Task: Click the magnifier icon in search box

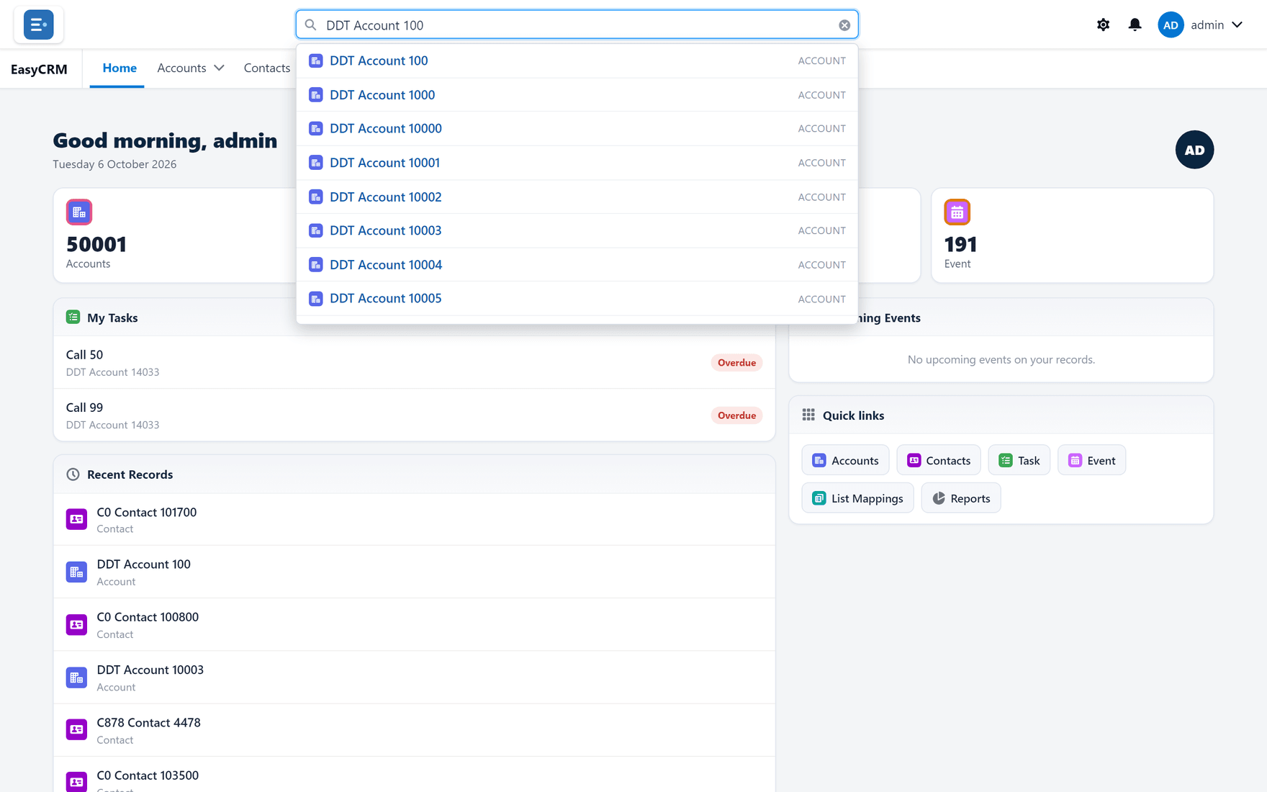Action: click(x=310, y=25)
